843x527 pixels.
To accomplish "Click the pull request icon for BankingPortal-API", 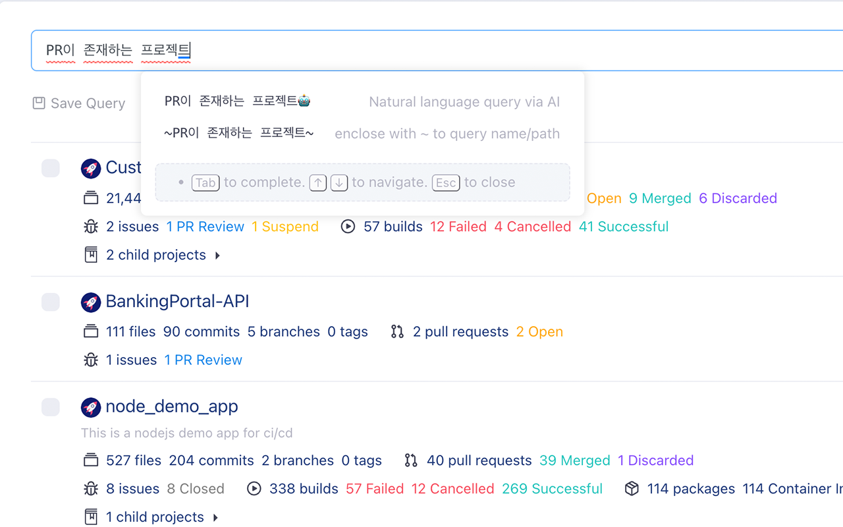I will pyautogui.click(x=397, y=331).
